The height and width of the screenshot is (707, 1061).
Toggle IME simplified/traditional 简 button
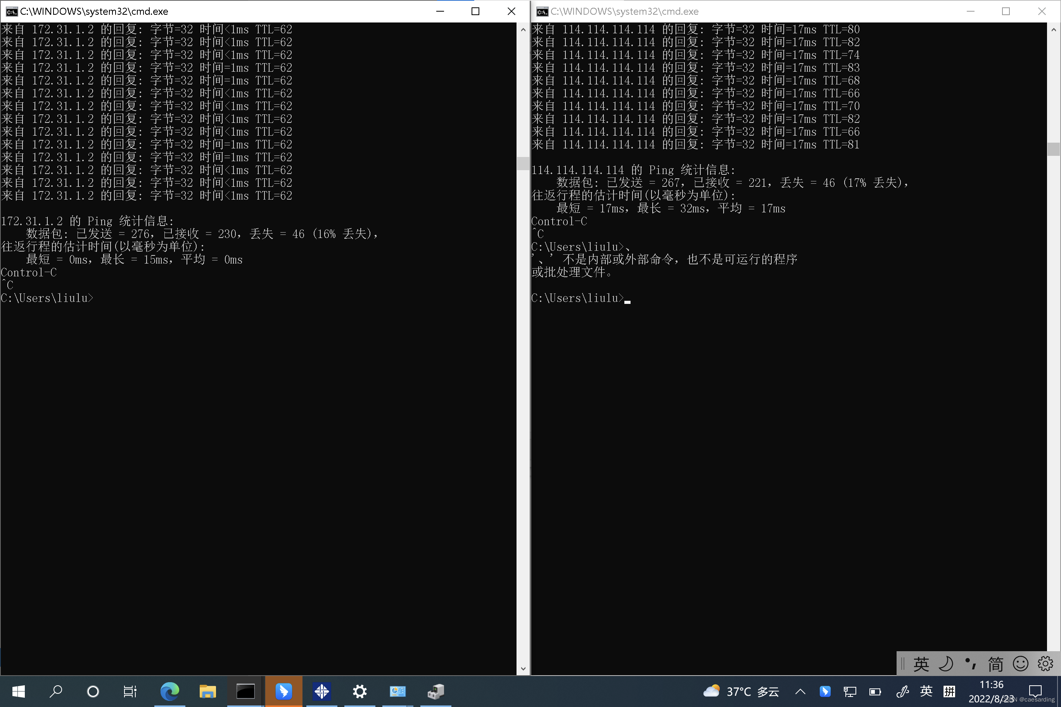coord(995,664)
